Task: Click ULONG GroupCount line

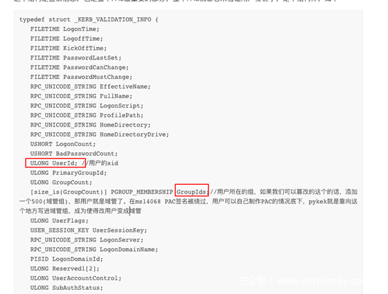Action: pyautogui.click(x=61, y=183)
